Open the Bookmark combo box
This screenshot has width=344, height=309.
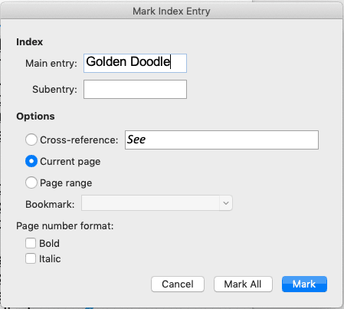(x=157, y=203)
